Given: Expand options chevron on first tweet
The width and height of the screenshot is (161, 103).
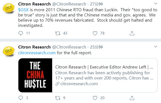Looking at the screenshot, I should pos(156,4).
